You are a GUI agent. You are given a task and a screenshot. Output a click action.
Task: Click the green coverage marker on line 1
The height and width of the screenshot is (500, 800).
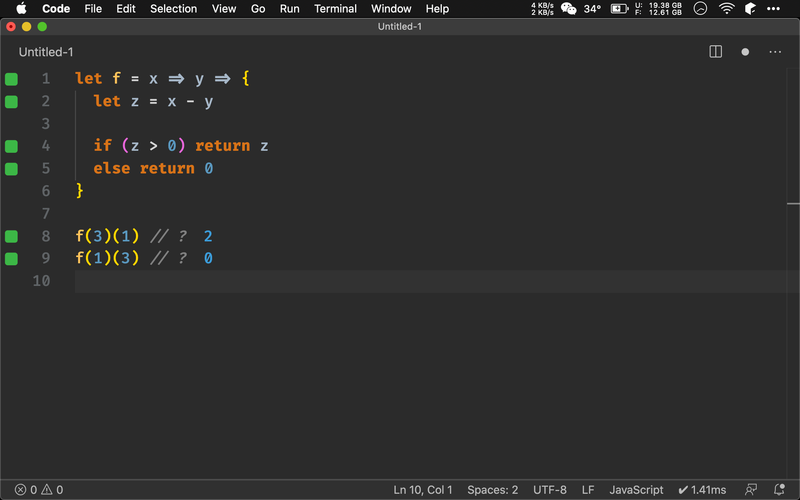click(11, 79)
